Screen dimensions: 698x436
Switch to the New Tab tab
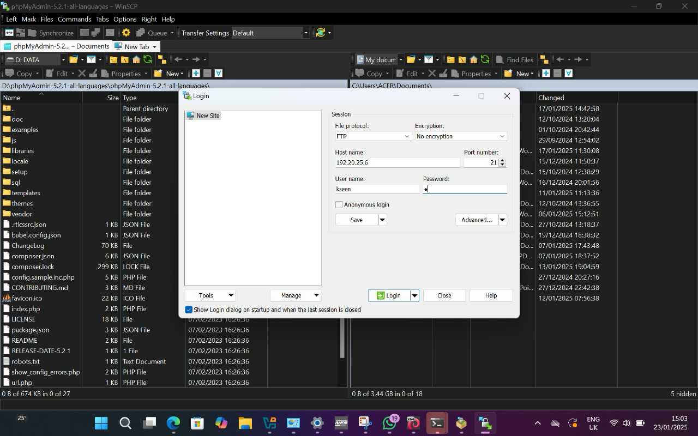pos(136,46)
